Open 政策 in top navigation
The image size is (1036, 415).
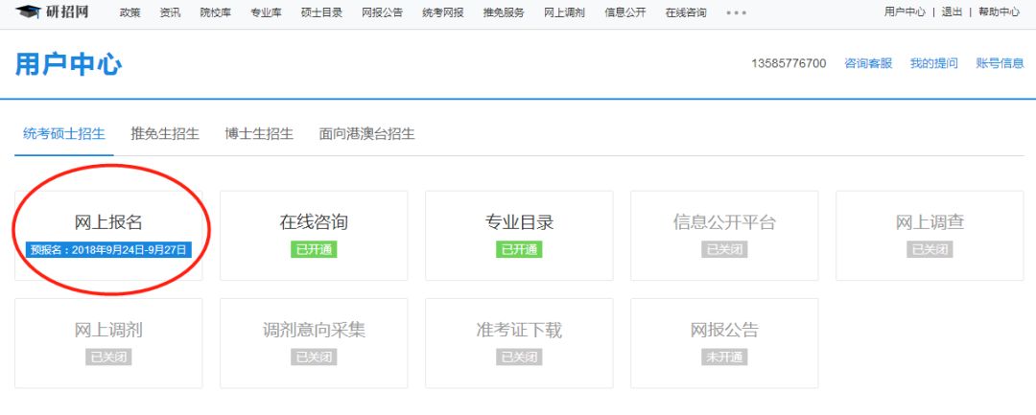129,12
